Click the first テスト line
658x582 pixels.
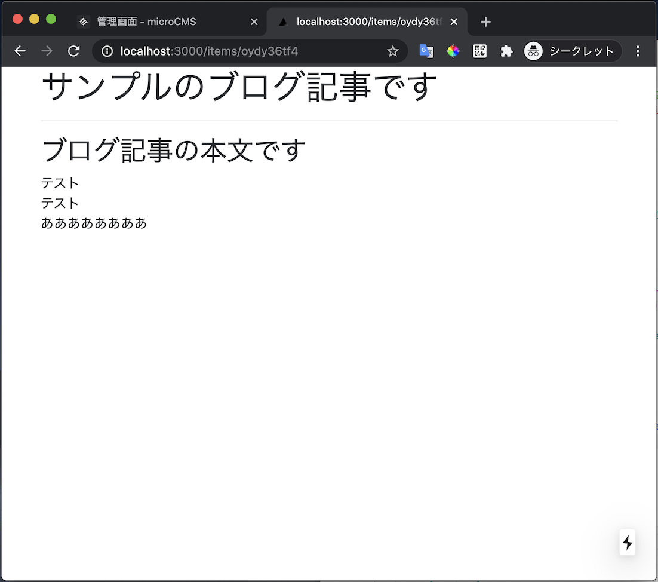(x=60, y=183)
